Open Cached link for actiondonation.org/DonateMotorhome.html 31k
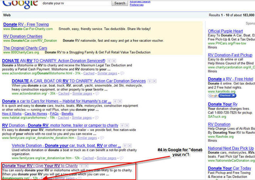255x180 pixels. pos(89,73)
